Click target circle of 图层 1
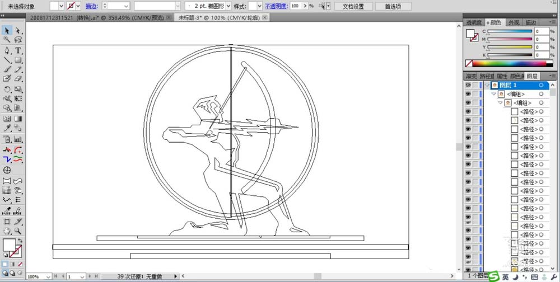 click(541, 85)
